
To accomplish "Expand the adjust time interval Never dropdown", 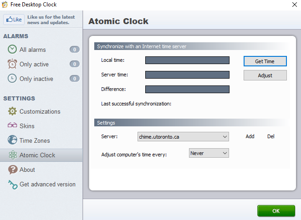I will (209, 153).
